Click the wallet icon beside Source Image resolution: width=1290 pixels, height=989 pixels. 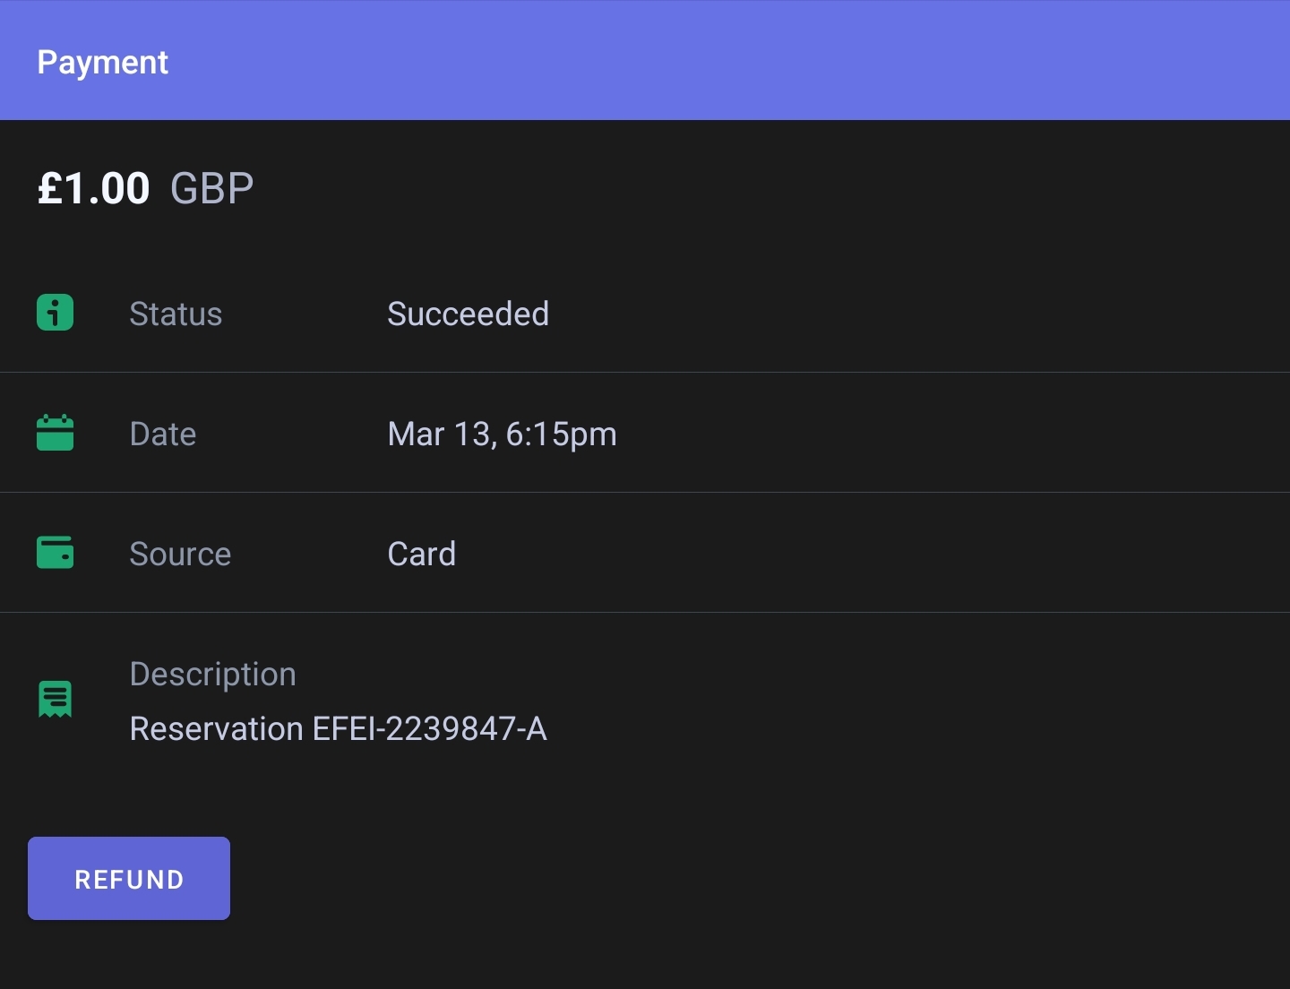[x=55, y=553]
